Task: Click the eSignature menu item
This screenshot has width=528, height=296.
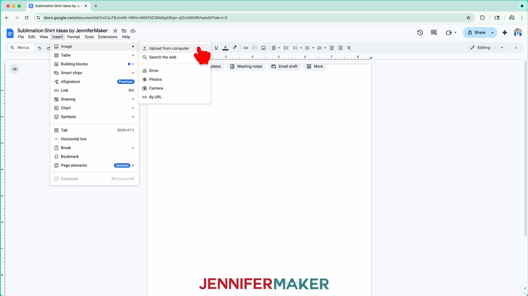Action: [x=94, y=82]
